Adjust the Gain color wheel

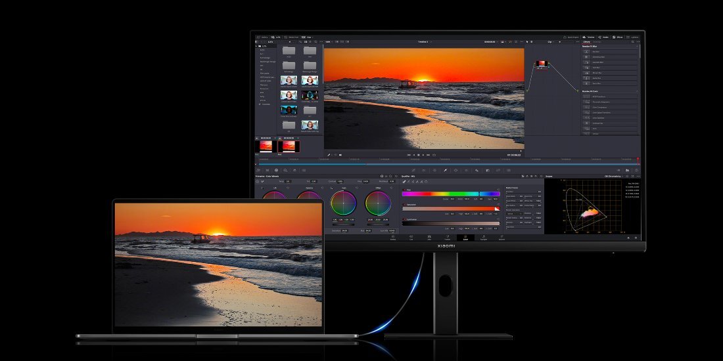pyautogui.click(x=344, y=203)
